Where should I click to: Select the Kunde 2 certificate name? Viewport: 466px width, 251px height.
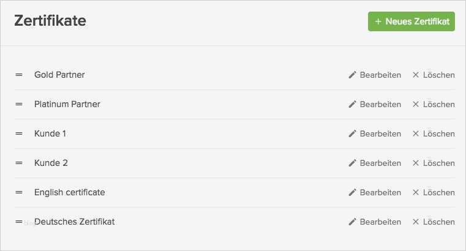[51, 163]
